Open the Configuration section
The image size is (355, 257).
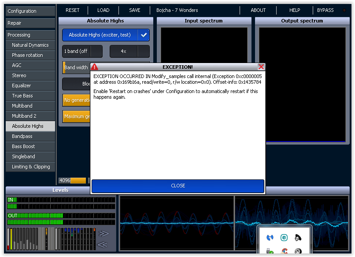click(30, 11)
